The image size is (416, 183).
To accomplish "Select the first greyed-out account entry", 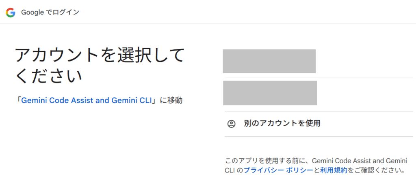I will coord(269,61).
